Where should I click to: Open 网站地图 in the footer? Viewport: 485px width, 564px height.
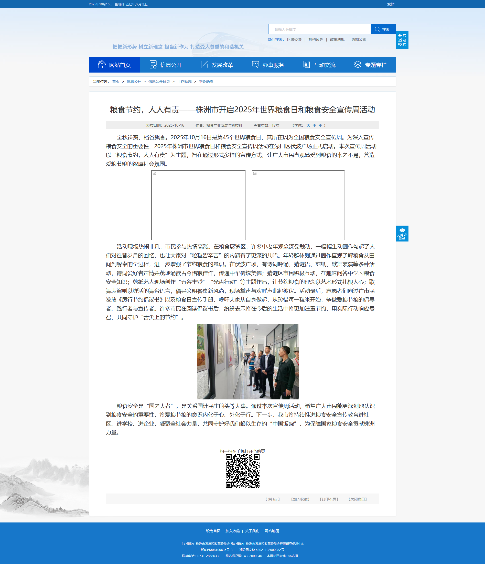(x=272, y=531)
